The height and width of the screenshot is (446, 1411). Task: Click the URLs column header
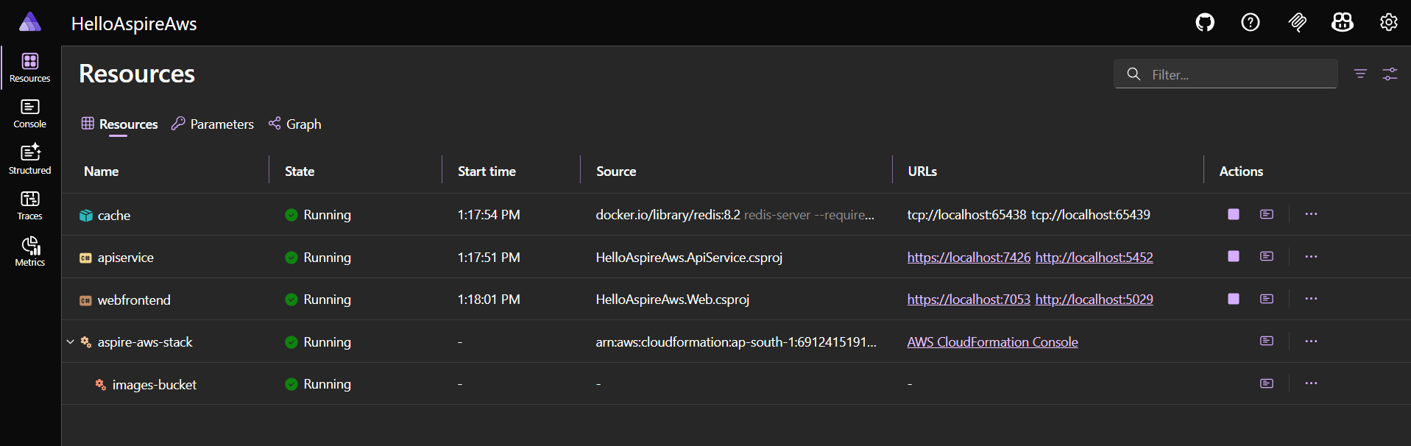coord(922,171)
